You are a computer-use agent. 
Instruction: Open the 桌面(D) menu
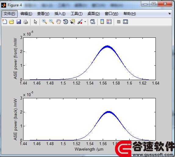pos(94,14)
